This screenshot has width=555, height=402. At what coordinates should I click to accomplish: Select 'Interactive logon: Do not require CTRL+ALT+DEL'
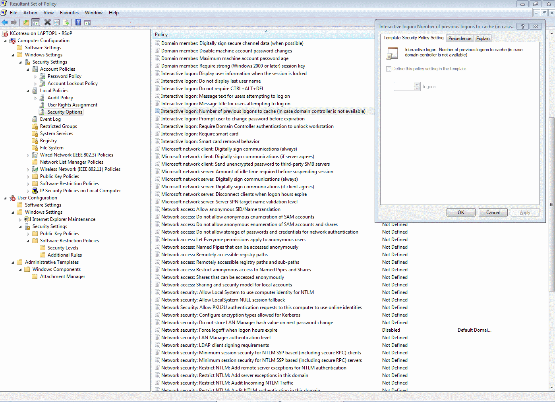point(213,89)
